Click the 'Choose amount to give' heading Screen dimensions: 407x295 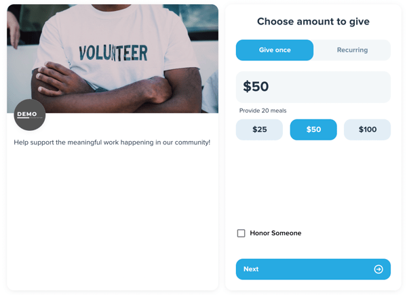click(313, 22)
